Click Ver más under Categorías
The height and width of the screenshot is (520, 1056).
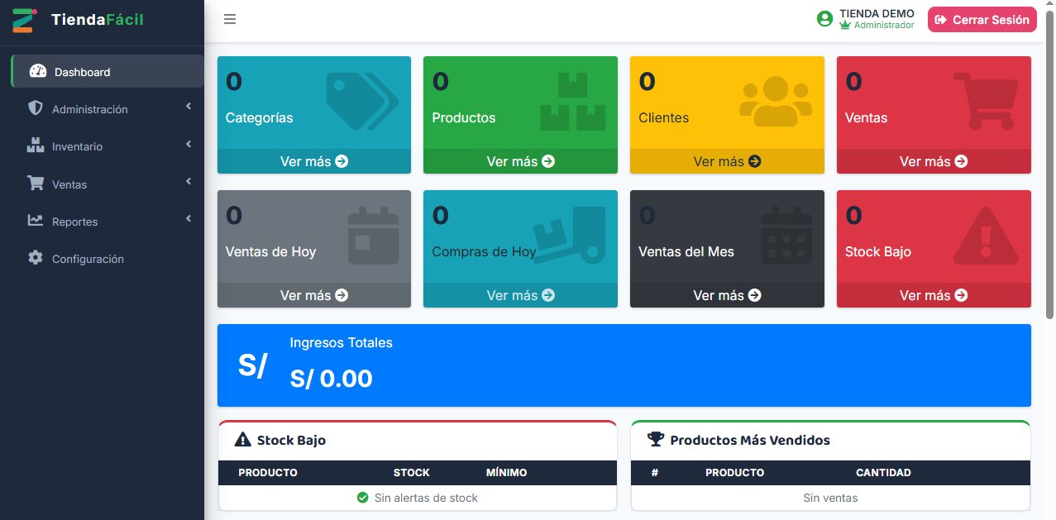[314, 161]
